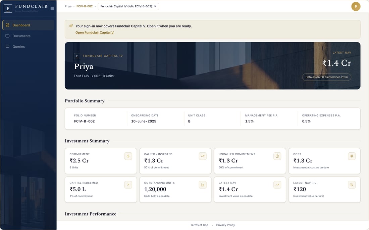Open the Privacy Policy link
The height and width of the screenshot is (230, 369).
click(225, 225)
